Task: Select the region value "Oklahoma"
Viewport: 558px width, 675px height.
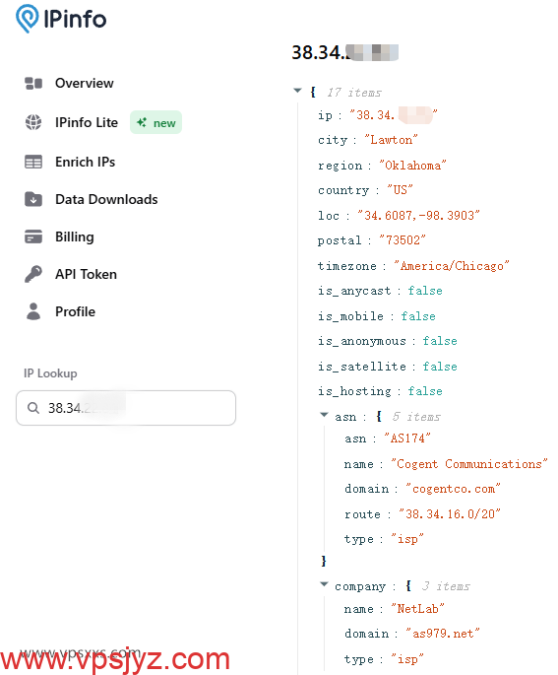Action: (x=412, y=166)
